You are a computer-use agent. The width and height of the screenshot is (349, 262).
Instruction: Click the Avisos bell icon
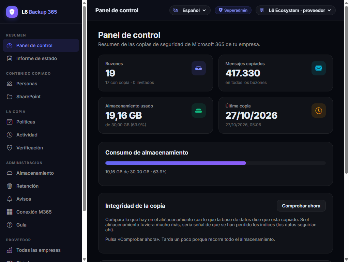[10, 199]
